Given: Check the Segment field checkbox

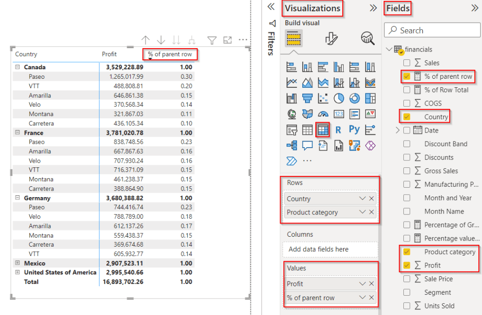Looking at the screenshot, I should coord(407,292).
